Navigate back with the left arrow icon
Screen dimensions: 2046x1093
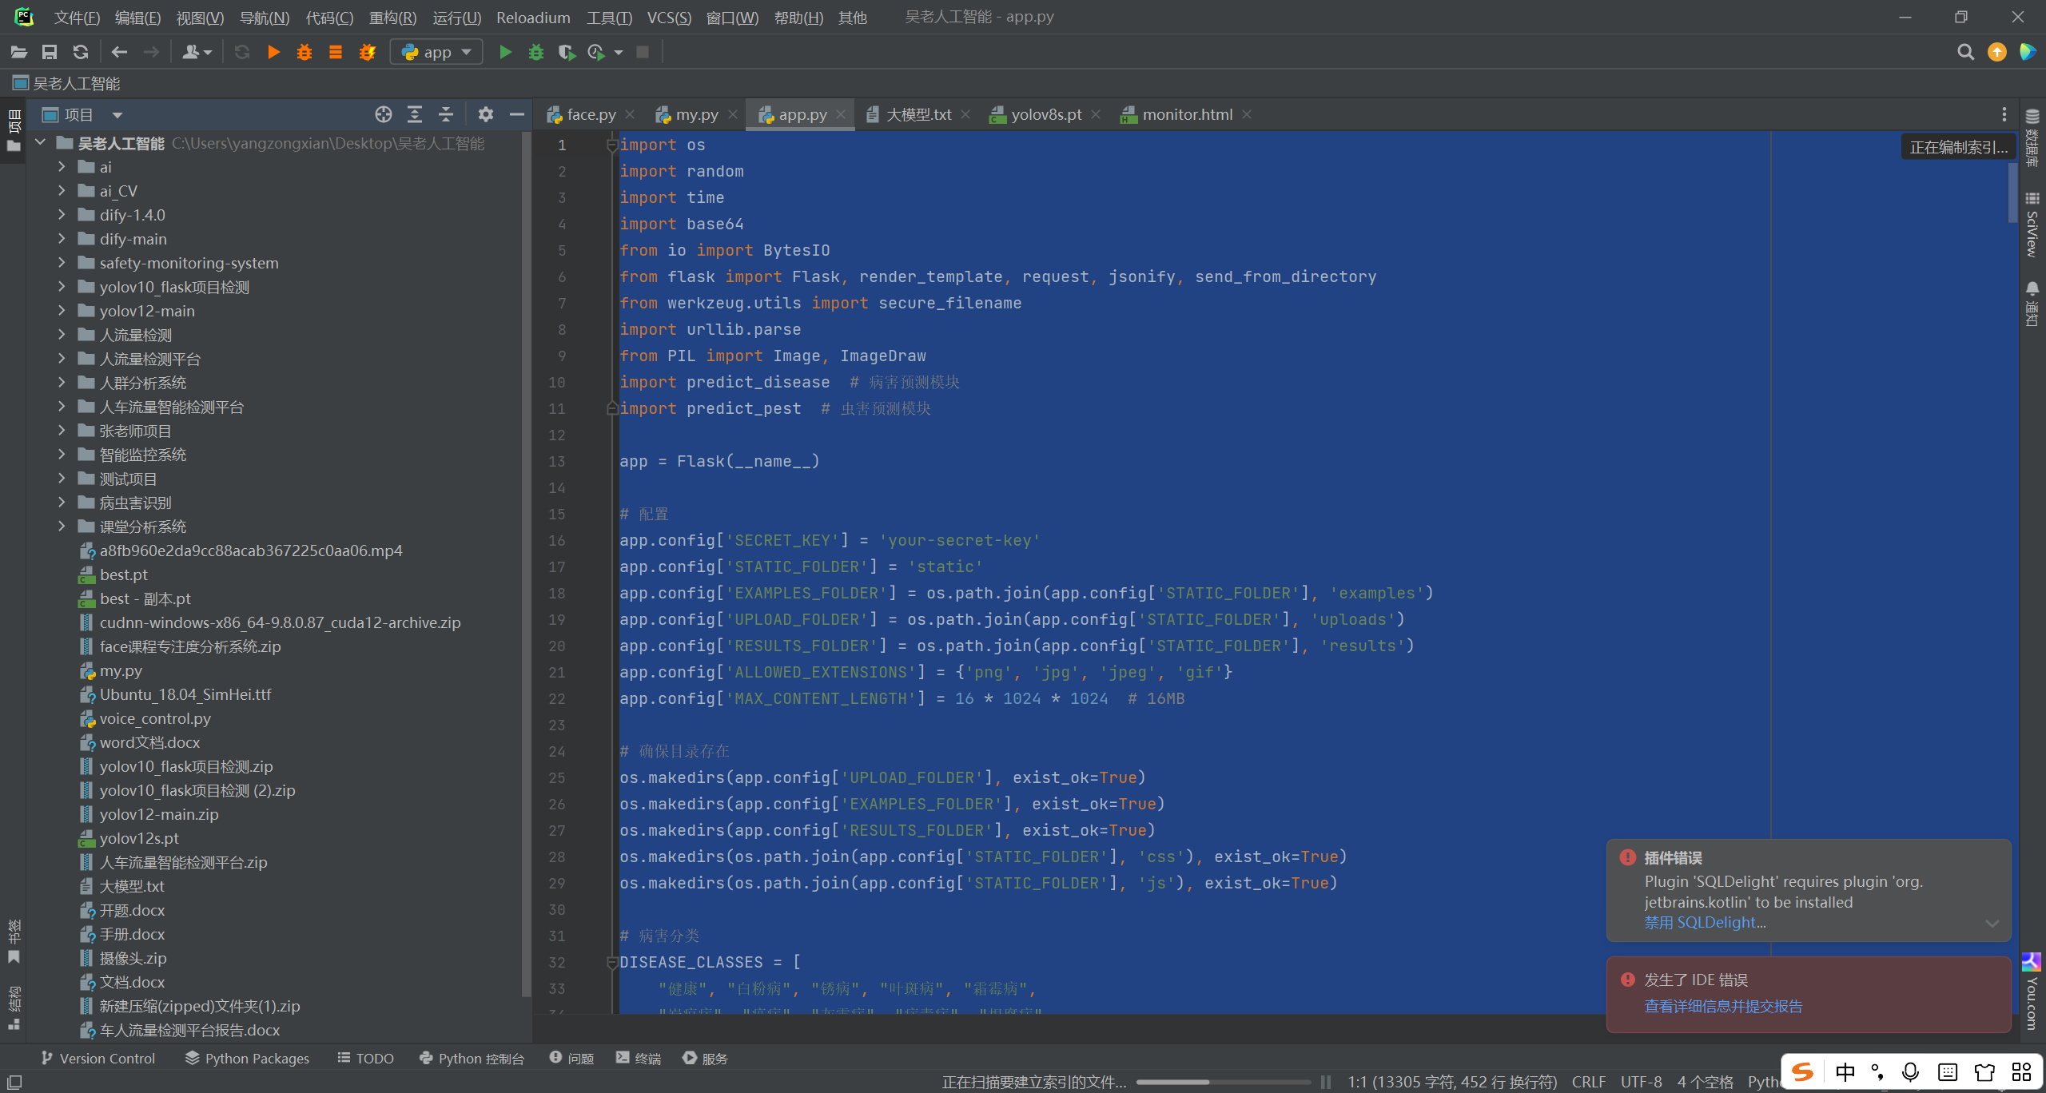pos(119,52)
